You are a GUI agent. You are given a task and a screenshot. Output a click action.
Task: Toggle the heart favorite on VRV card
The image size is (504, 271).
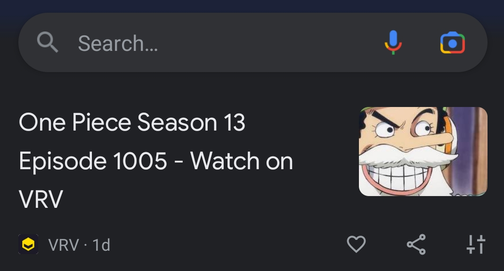(356, 244)
